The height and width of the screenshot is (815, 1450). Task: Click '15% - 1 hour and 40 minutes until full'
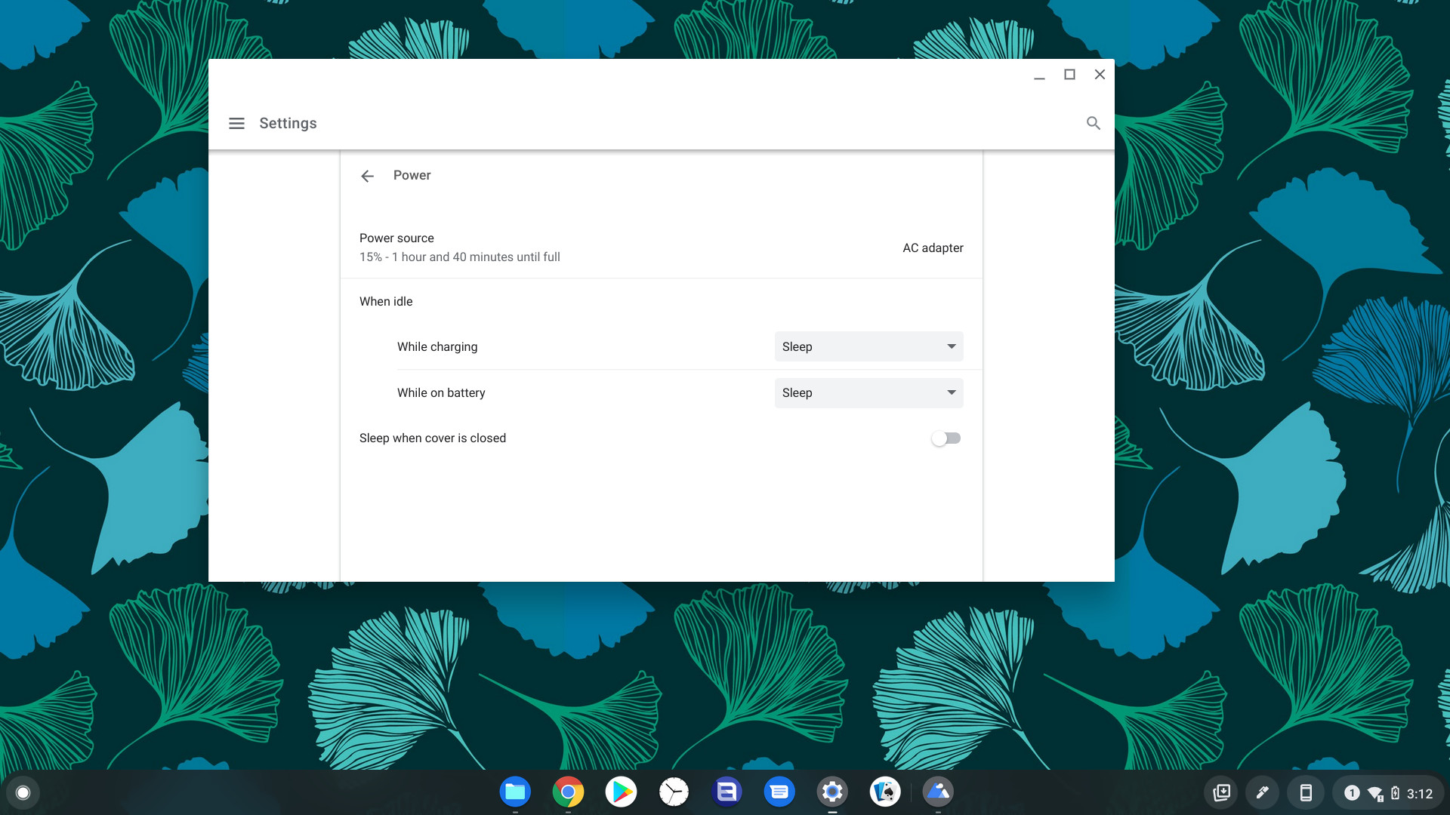tap(460, 257)
